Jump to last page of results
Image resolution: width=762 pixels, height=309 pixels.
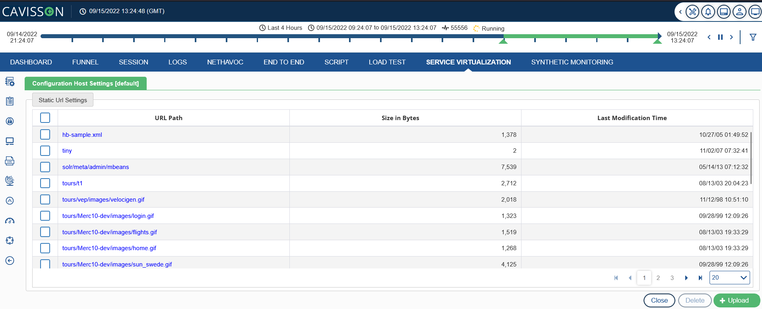coord(700,278)
